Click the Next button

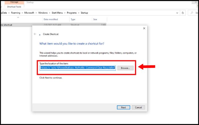123,107
